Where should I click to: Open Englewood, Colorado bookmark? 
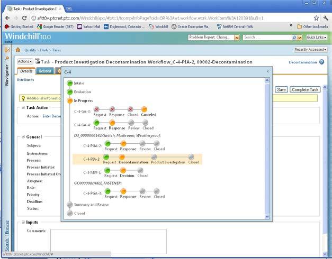125,26
